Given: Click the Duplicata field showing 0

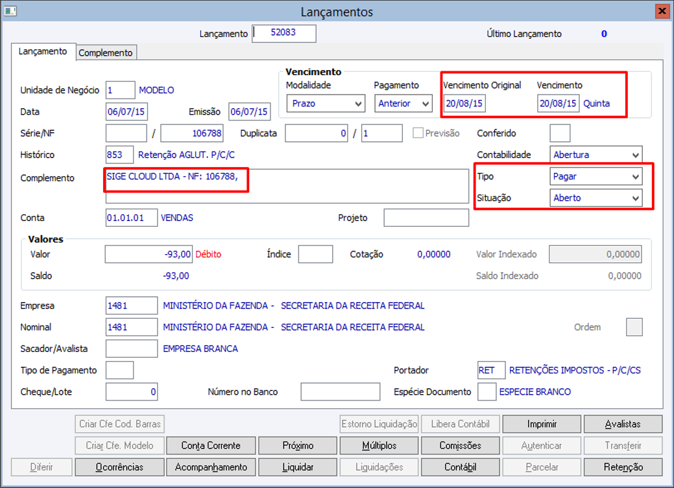Looking at the screenshot, I should (317, 133).
